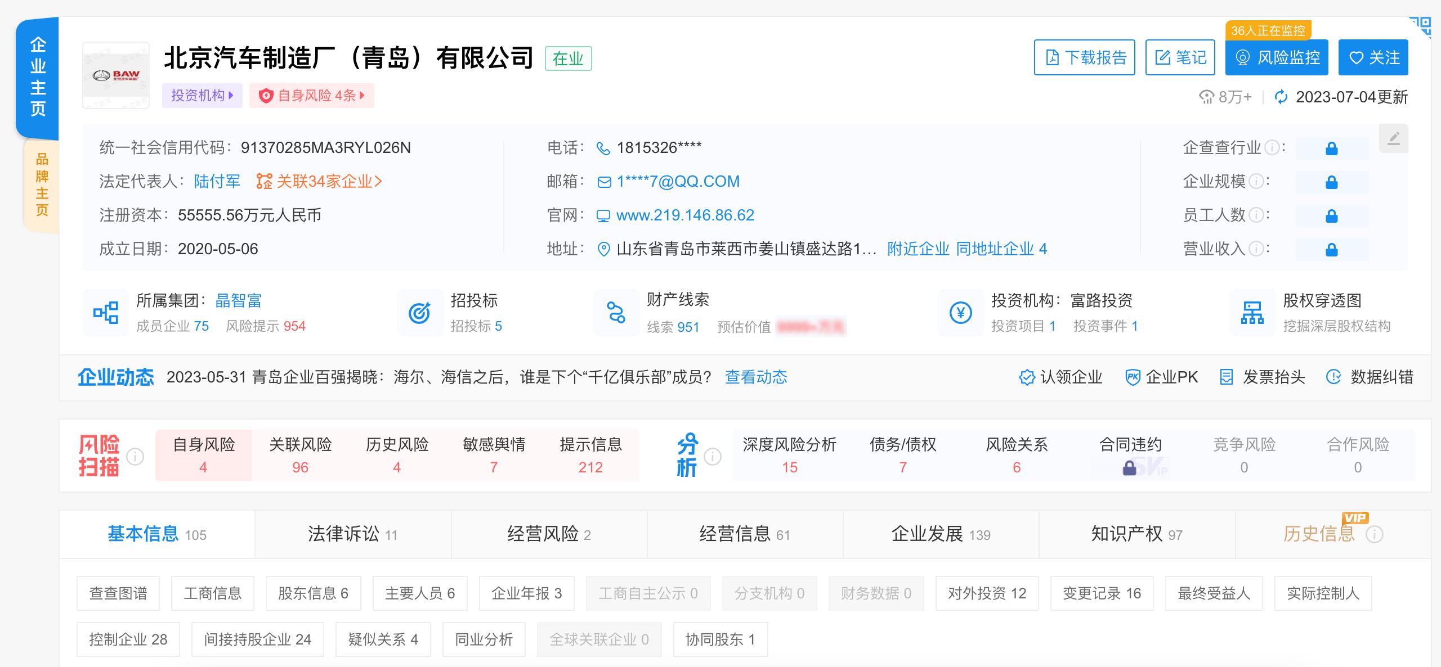The height and width of the screenshot is (667, 1441).
Task: Open 债务/债权 7 tile
Action: click(x=903, y=456)
